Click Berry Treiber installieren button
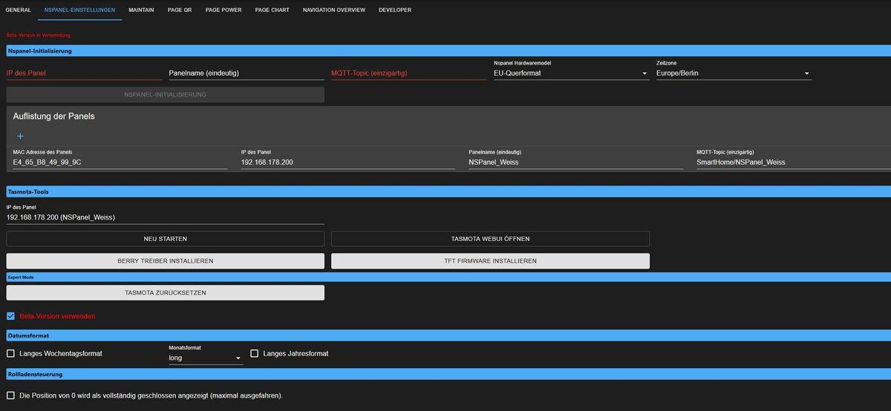 click(165, 261)
